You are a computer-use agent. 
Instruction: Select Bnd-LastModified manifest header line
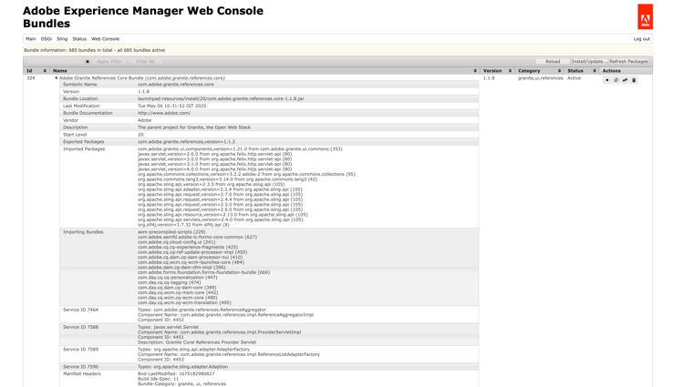click(176, 374)
